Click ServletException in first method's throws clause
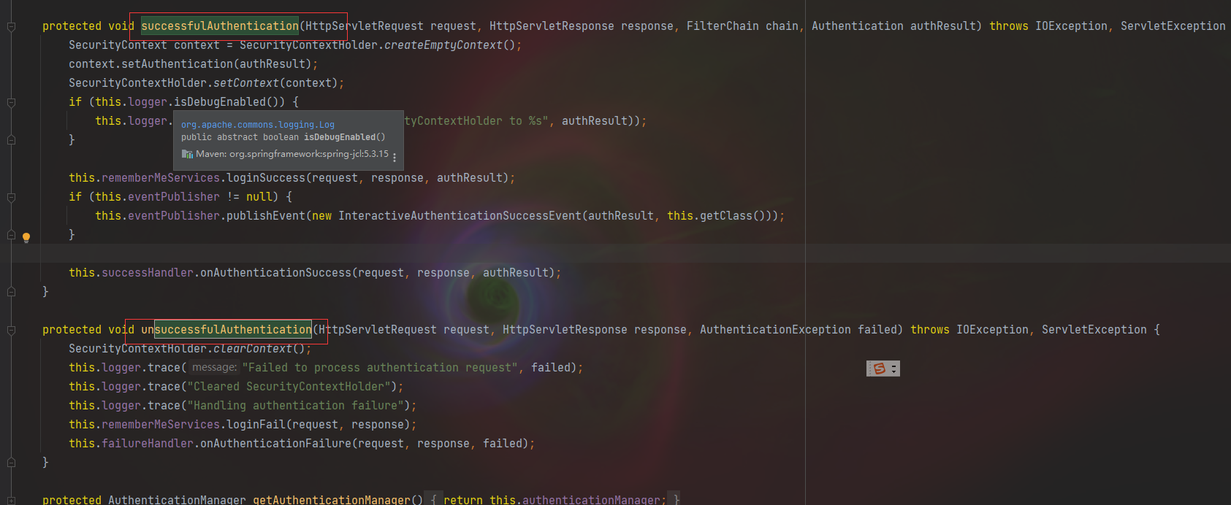This screenshot has height=505, width=1231. 1173,26
